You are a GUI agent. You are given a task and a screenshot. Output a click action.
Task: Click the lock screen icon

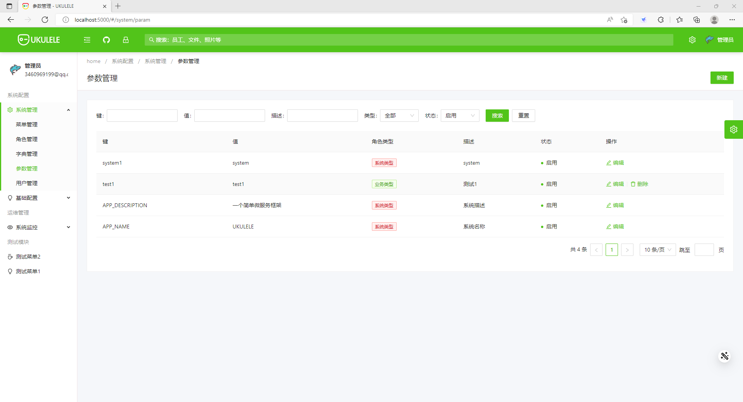(126, 40)
